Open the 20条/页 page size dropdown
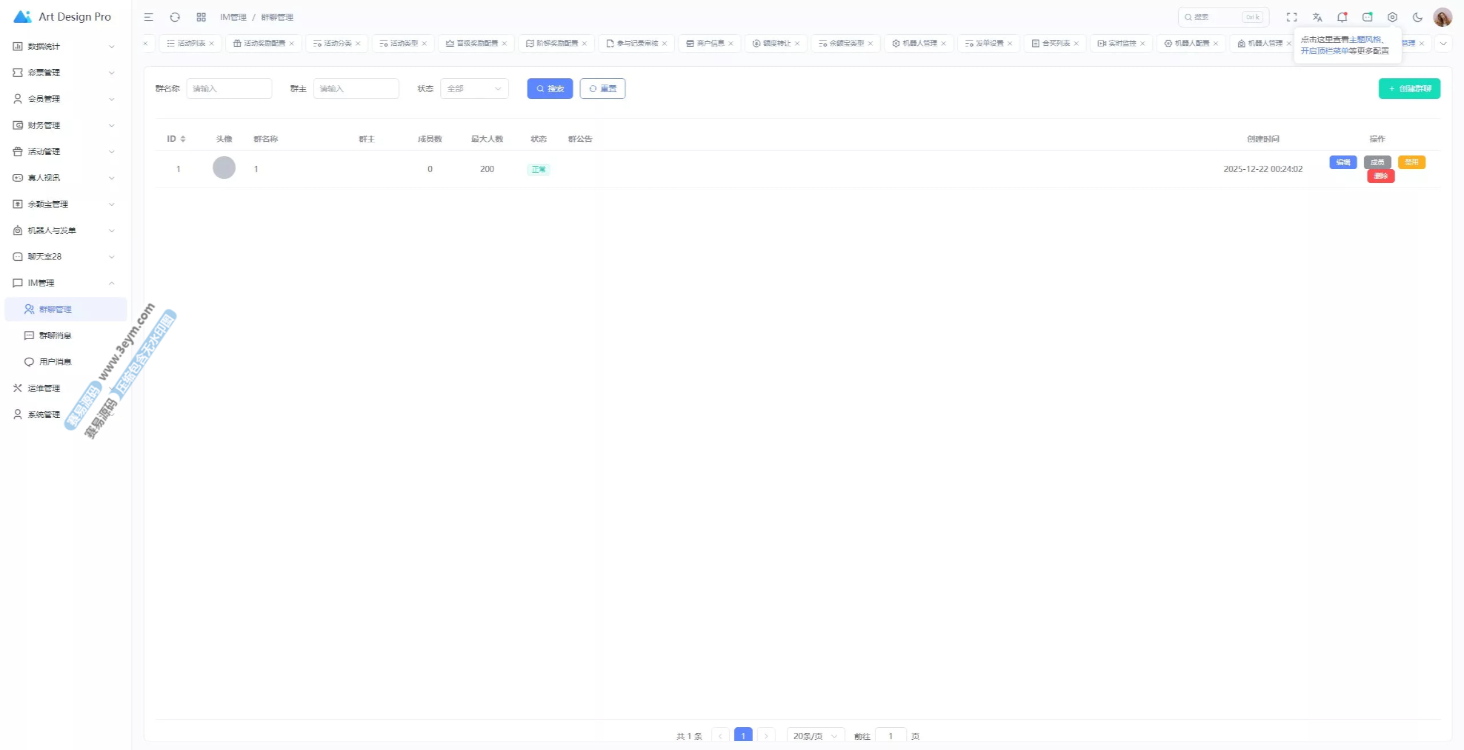The height and width of the screenshot is (750, 1464). tap(815, 736)
